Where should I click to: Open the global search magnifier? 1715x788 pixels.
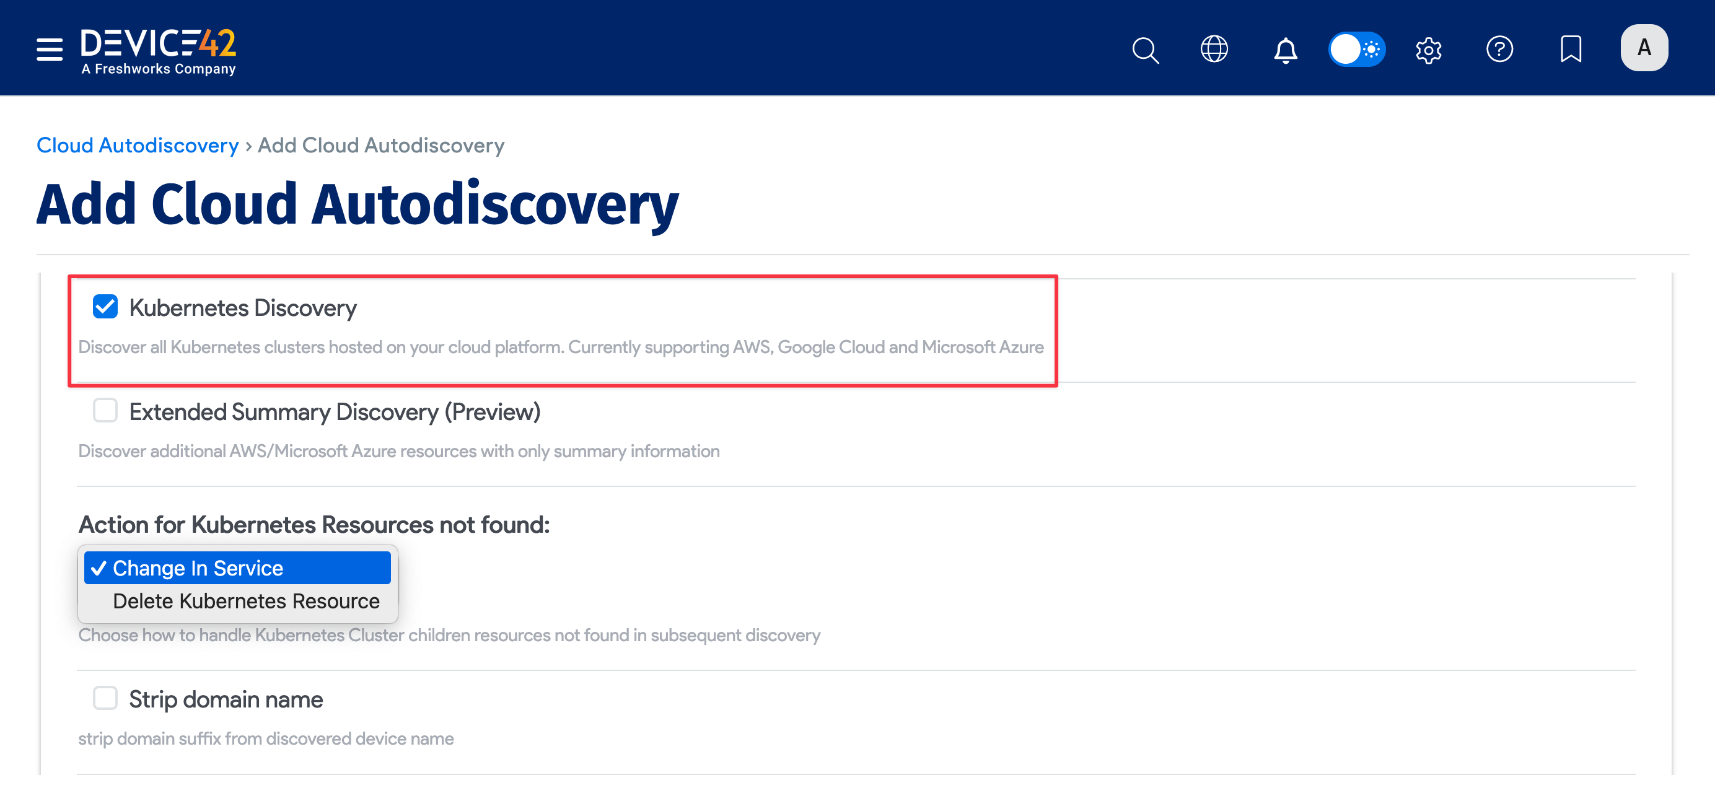(x=1144, y=50)
